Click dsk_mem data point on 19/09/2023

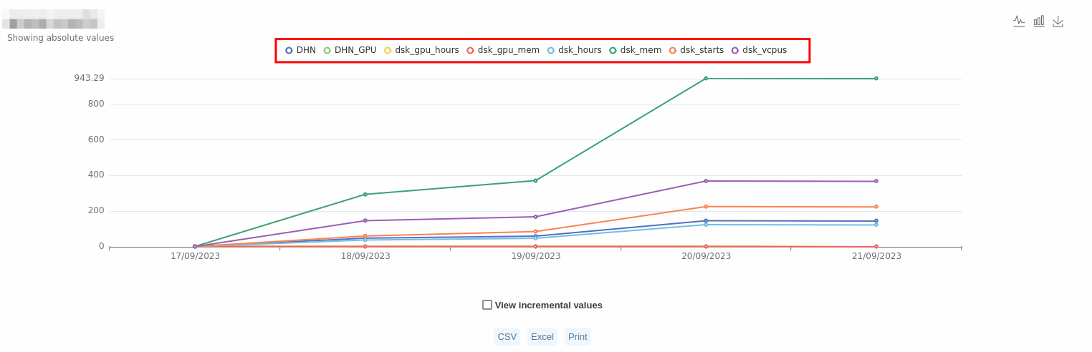535,180
